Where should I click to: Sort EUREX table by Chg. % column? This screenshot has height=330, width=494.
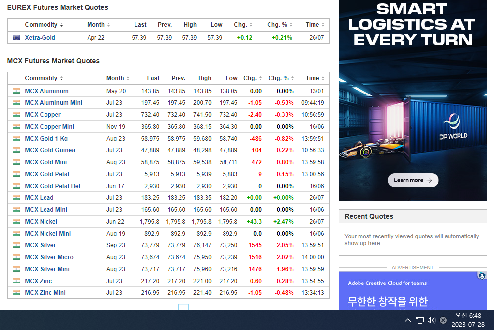(x=280, y=25)
